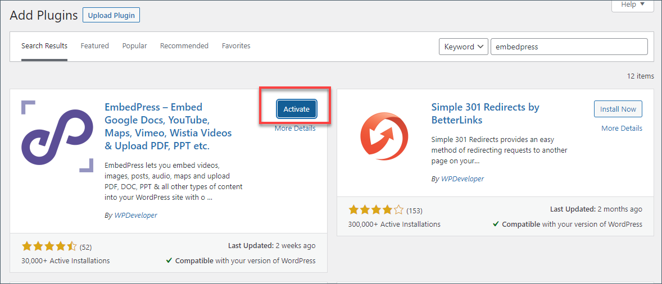Click '300,000+ Active Installations' text

click(x=395, y=224)
